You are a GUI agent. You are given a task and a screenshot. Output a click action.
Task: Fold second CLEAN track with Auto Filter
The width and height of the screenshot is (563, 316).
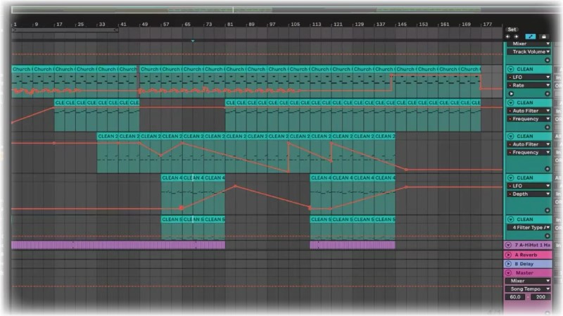coord(510,103)
